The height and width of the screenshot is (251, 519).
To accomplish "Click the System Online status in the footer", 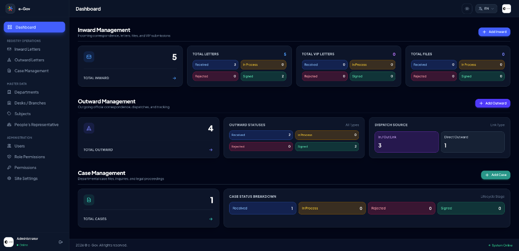I will tap(500, 245).
